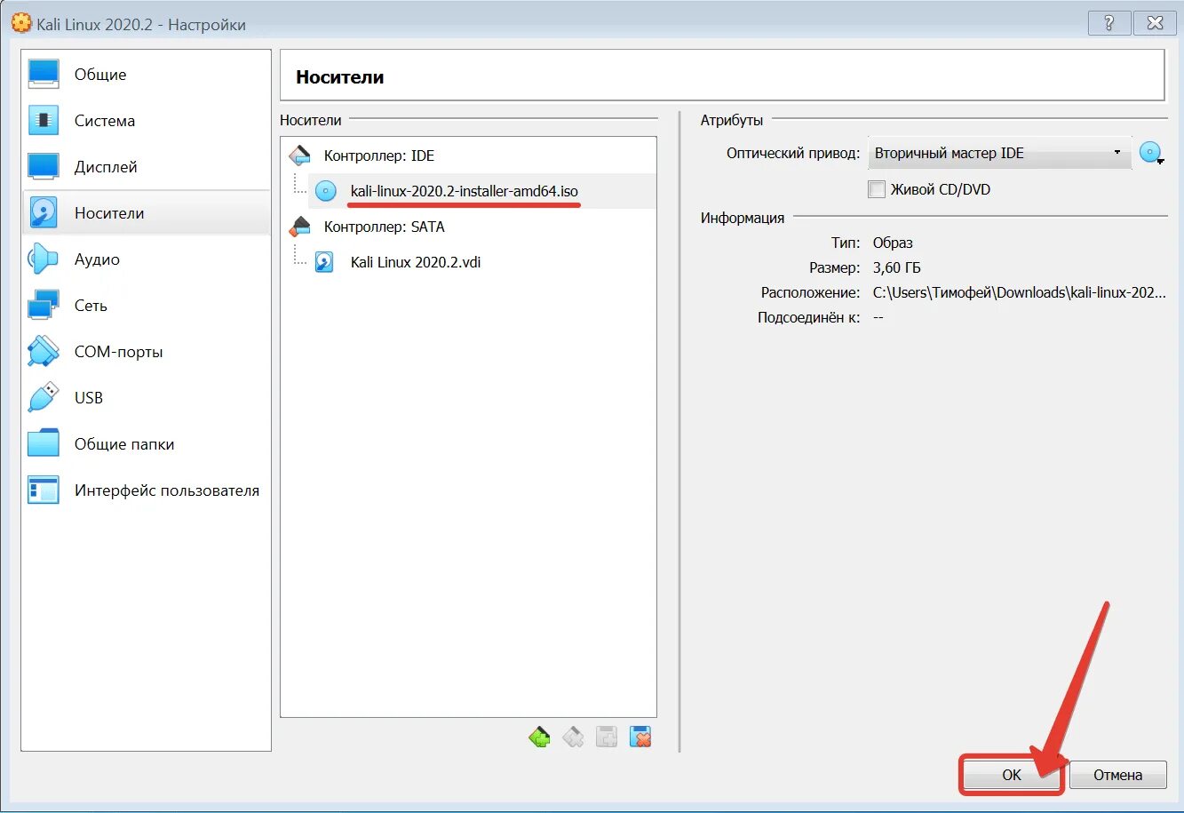
Task: Click the VirtualBox gear icon in title bar
Action: click(x=21, y=23)
